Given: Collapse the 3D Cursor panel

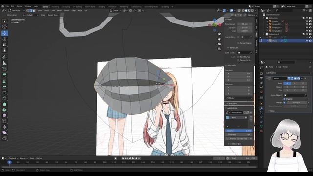Looking at the screenshot, I should 231,66.
